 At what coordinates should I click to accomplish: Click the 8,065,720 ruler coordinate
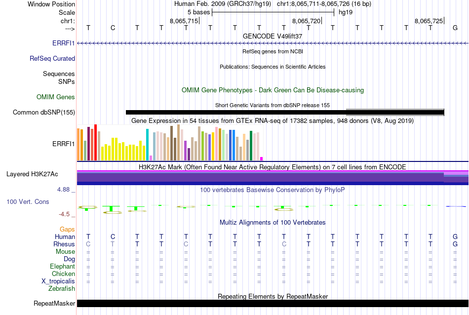(x=306, y=21)
